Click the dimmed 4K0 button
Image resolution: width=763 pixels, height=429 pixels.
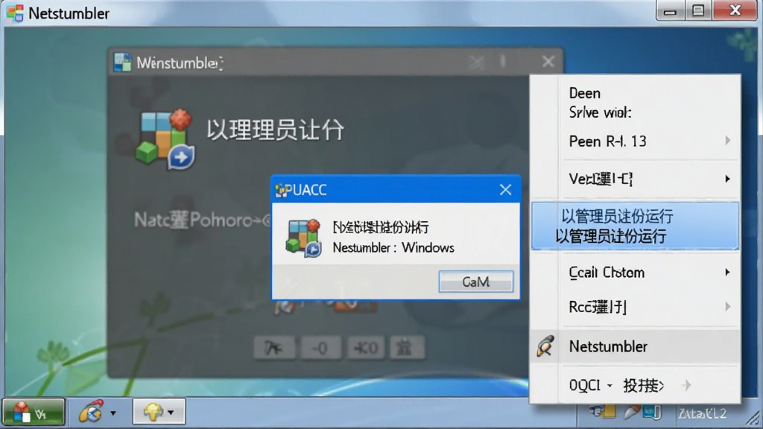[x=366, y=348]
